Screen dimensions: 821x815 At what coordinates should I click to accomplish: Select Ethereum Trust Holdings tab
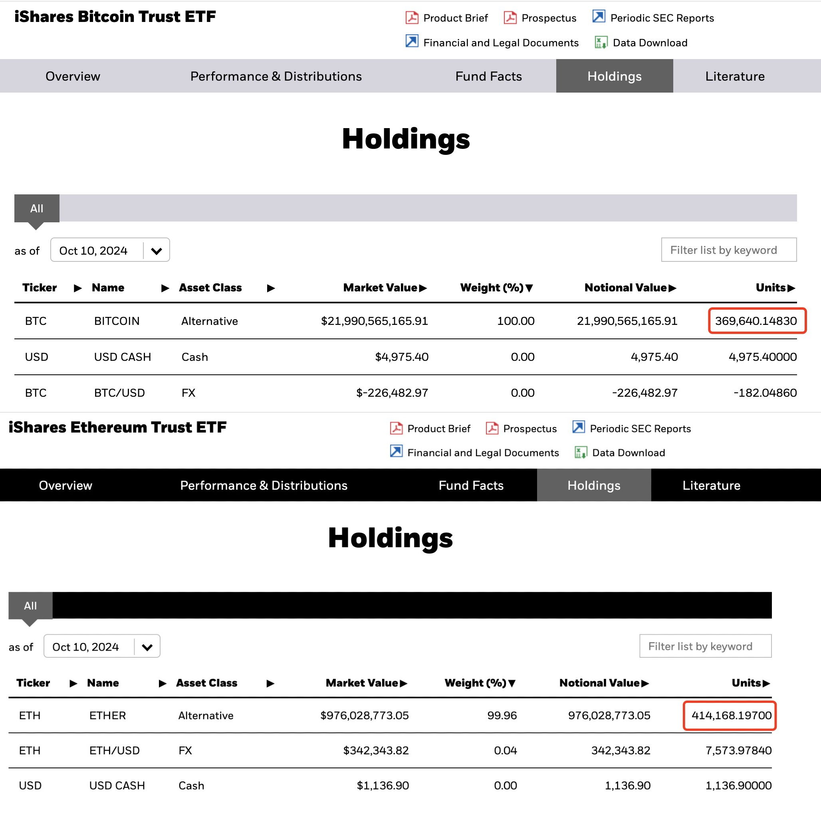(594, 485)
